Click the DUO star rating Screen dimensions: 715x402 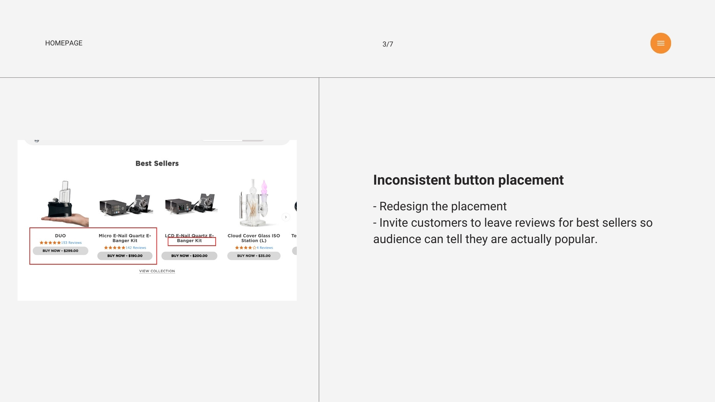tap(50, 243)
